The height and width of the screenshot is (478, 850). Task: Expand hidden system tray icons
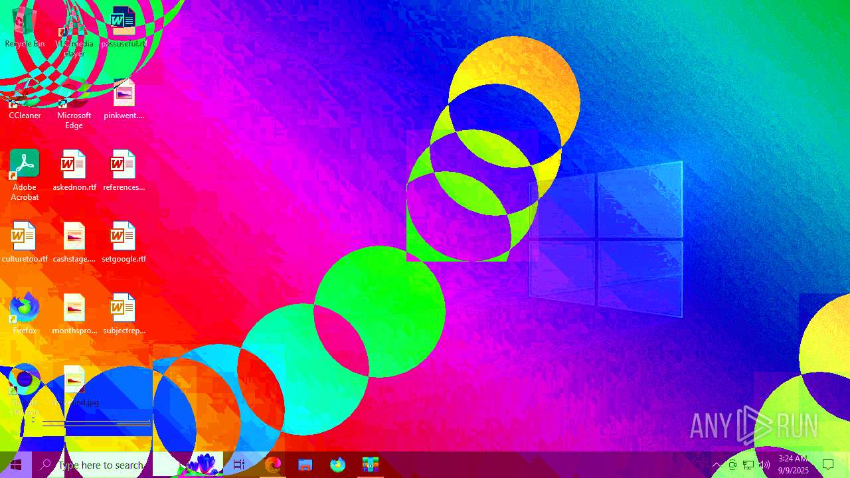point(717,465)
